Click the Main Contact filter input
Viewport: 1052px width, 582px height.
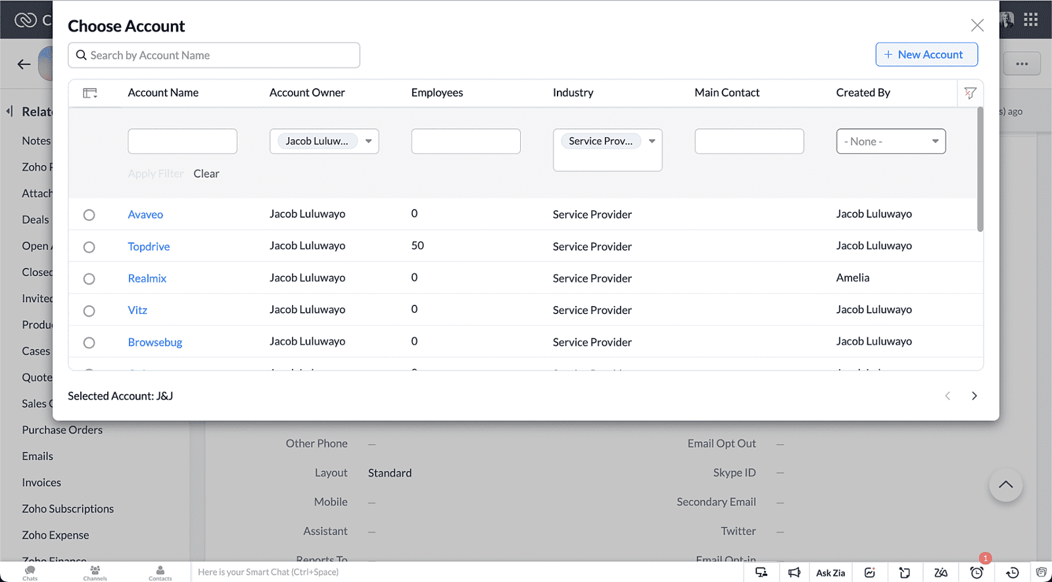[749, 141]
